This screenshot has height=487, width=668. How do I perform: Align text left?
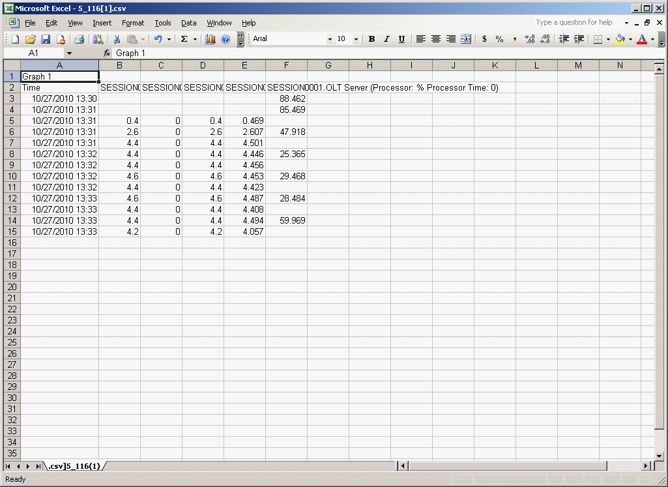point(420,39)
